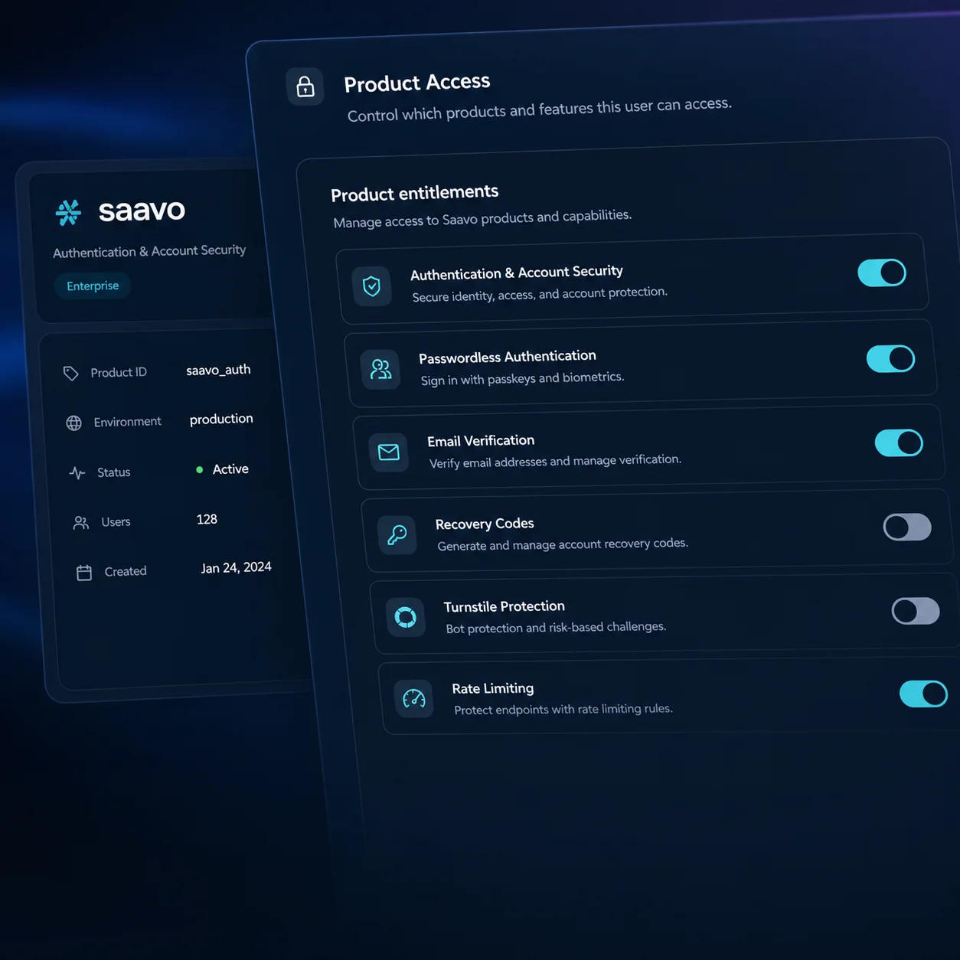Screen dimensions: 960x960
Task: Click the Email Verification title
Action: pos(481,441)
